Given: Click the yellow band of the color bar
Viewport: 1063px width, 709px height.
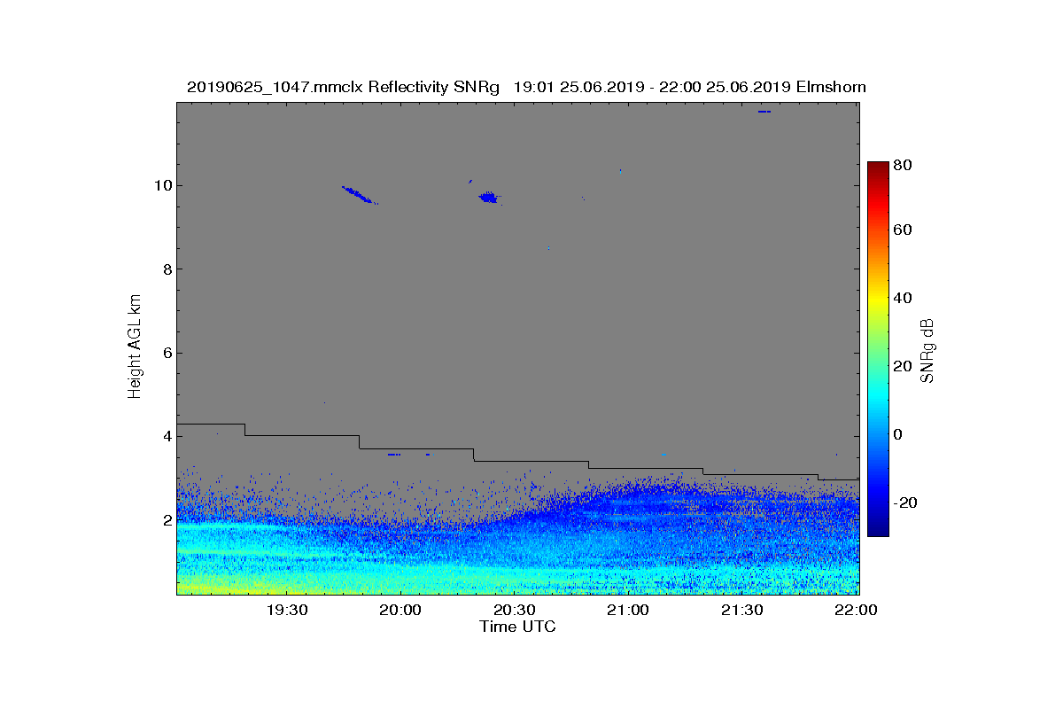Looking at the screenshot, I should coord(878,301).
